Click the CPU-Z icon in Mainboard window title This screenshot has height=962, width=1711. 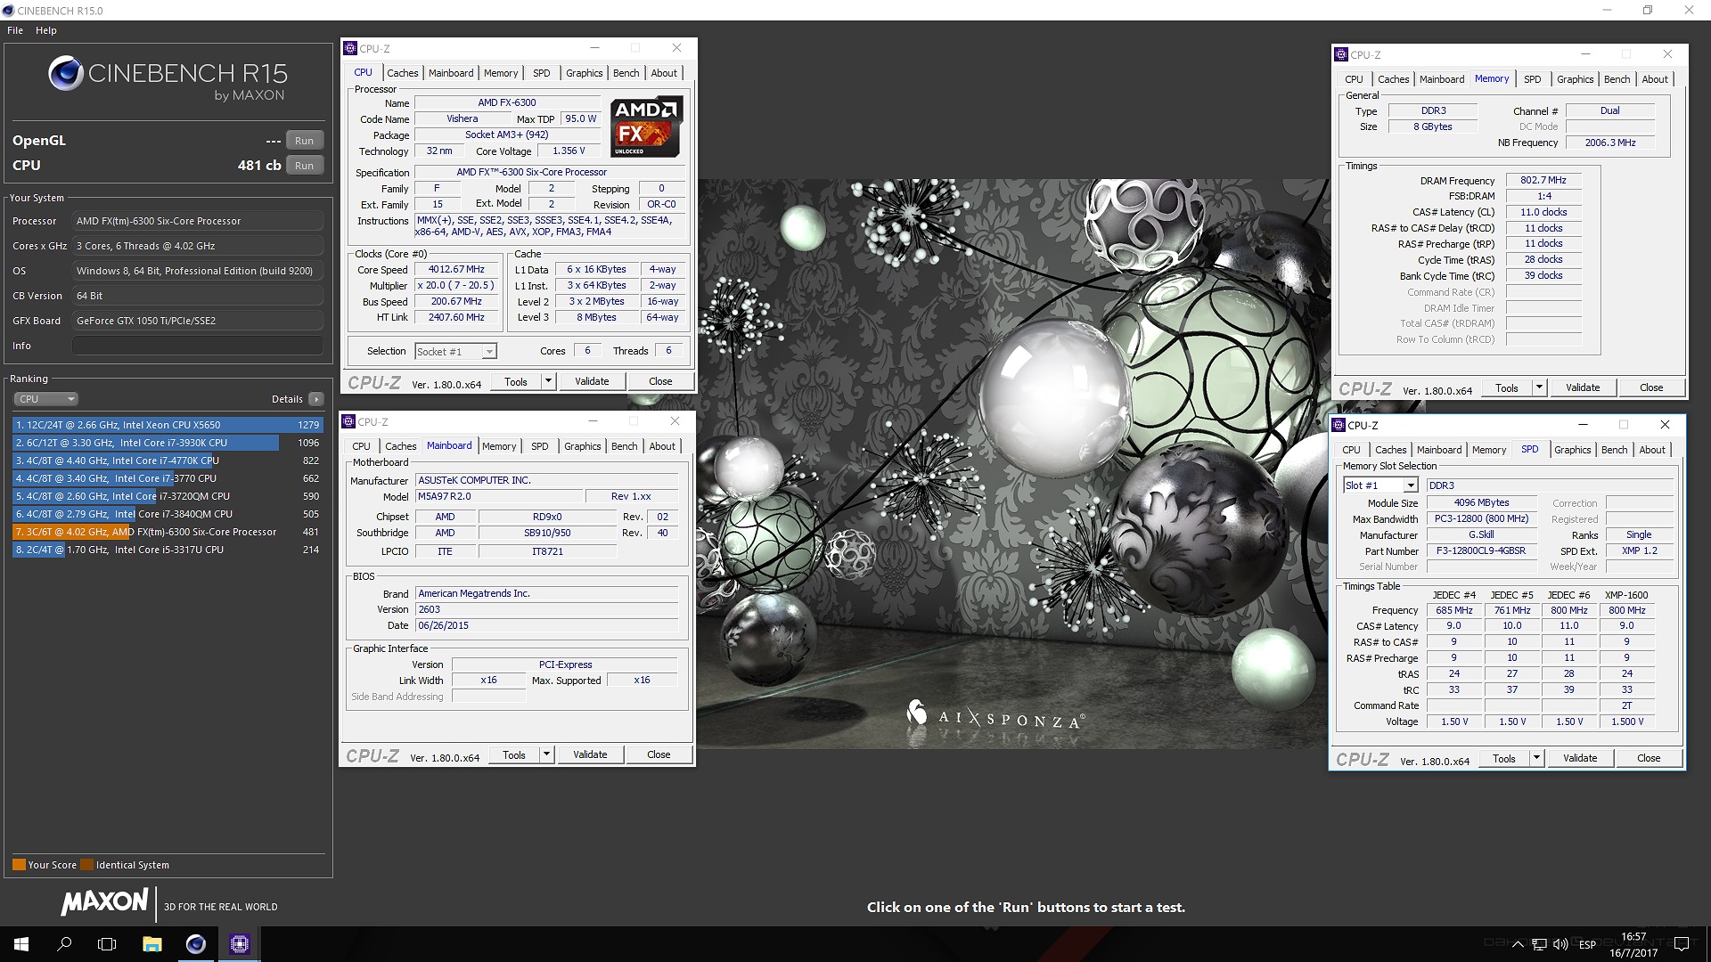[349, 422]
